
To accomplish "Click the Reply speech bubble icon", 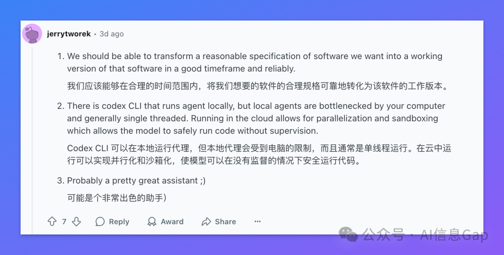I will coord(100,221).
